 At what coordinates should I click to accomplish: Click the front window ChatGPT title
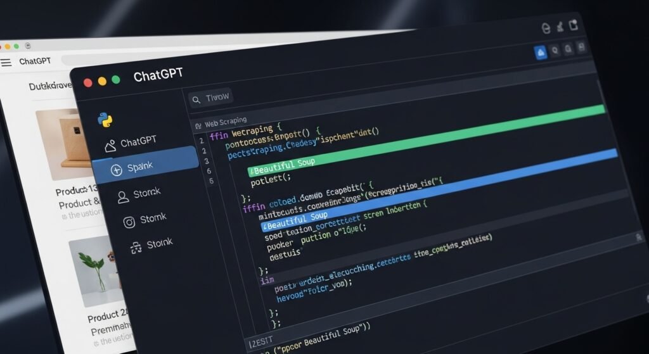coord(158,75)
